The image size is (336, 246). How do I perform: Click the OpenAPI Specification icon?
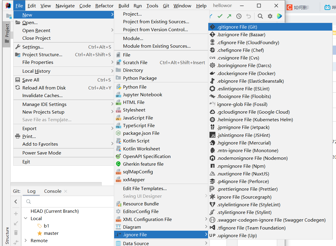119,157
